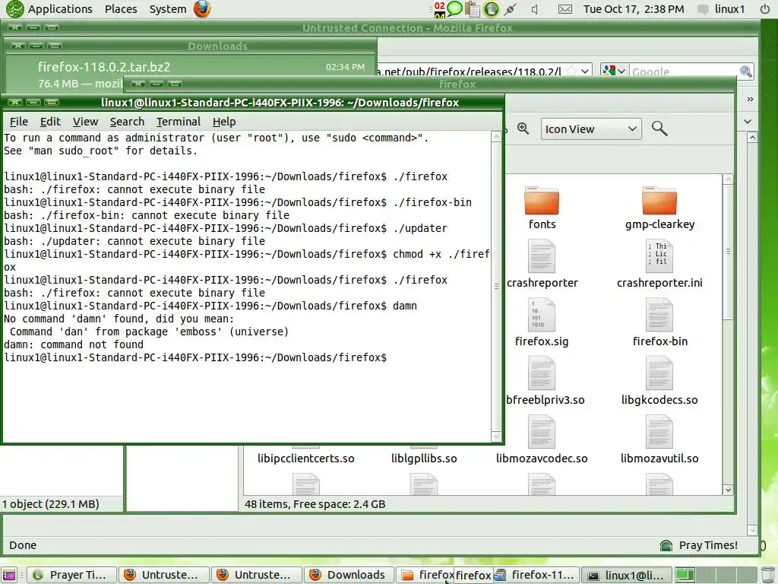Screen dimensions: 778x584
Task: Click the power shutdown icon in the top panel
Action: click(x=765, y=9)
